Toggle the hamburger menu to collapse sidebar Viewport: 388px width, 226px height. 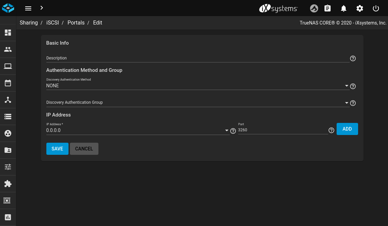[x=28, y=8]
